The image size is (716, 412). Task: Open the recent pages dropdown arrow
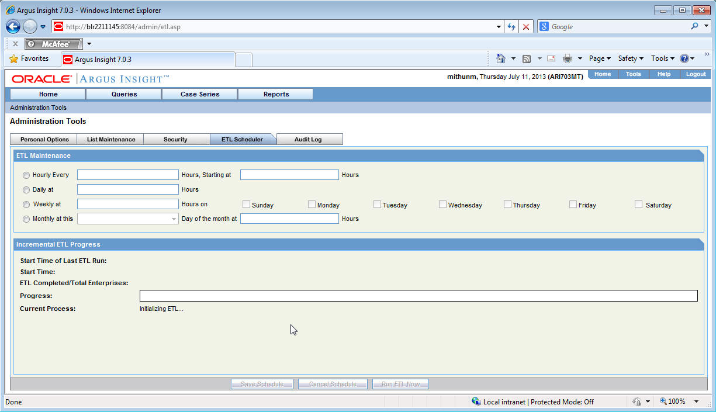click(43, 27)
